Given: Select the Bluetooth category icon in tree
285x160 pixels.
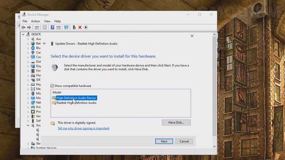Looking at the screenshot, I should 33,48.
